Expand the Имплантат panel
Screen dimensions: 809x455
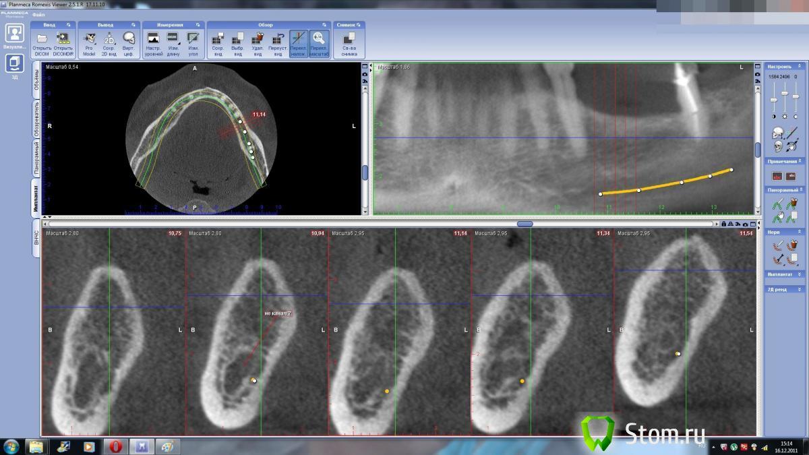click(x=800, y=274)
